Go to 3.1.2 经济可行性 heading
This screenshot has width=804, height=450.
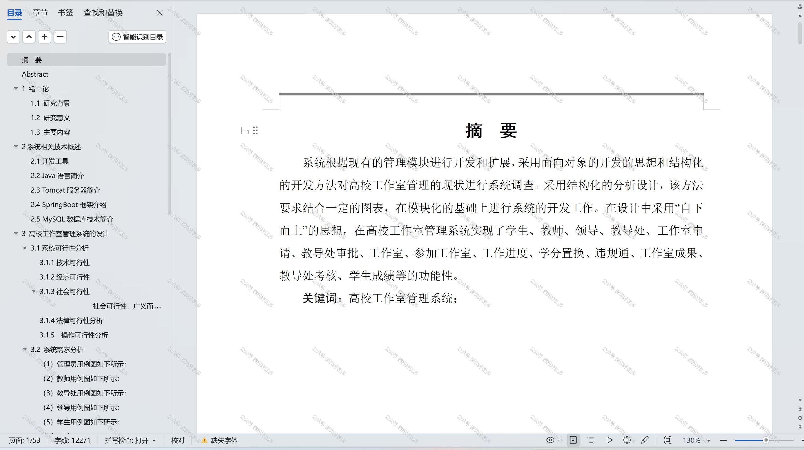point(65,277)
